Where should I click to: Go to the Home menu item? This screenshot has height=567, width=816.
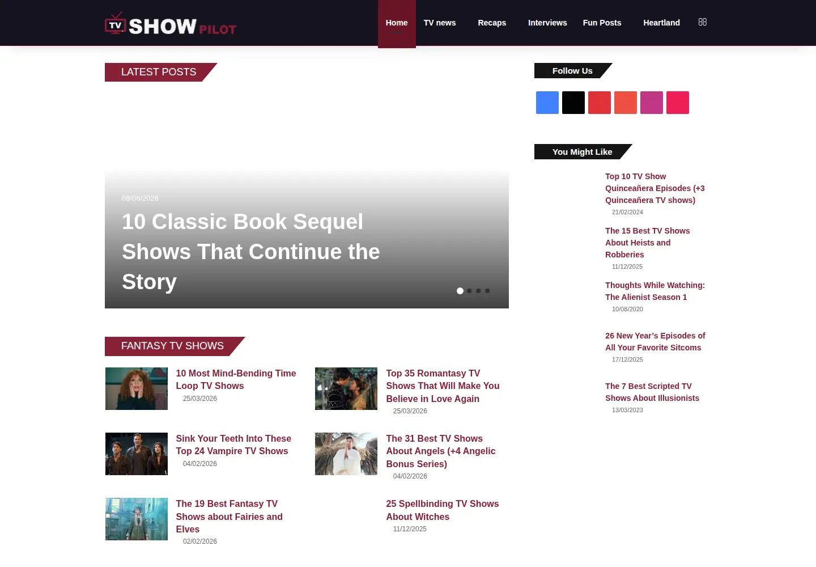click(x=397, y=23)
